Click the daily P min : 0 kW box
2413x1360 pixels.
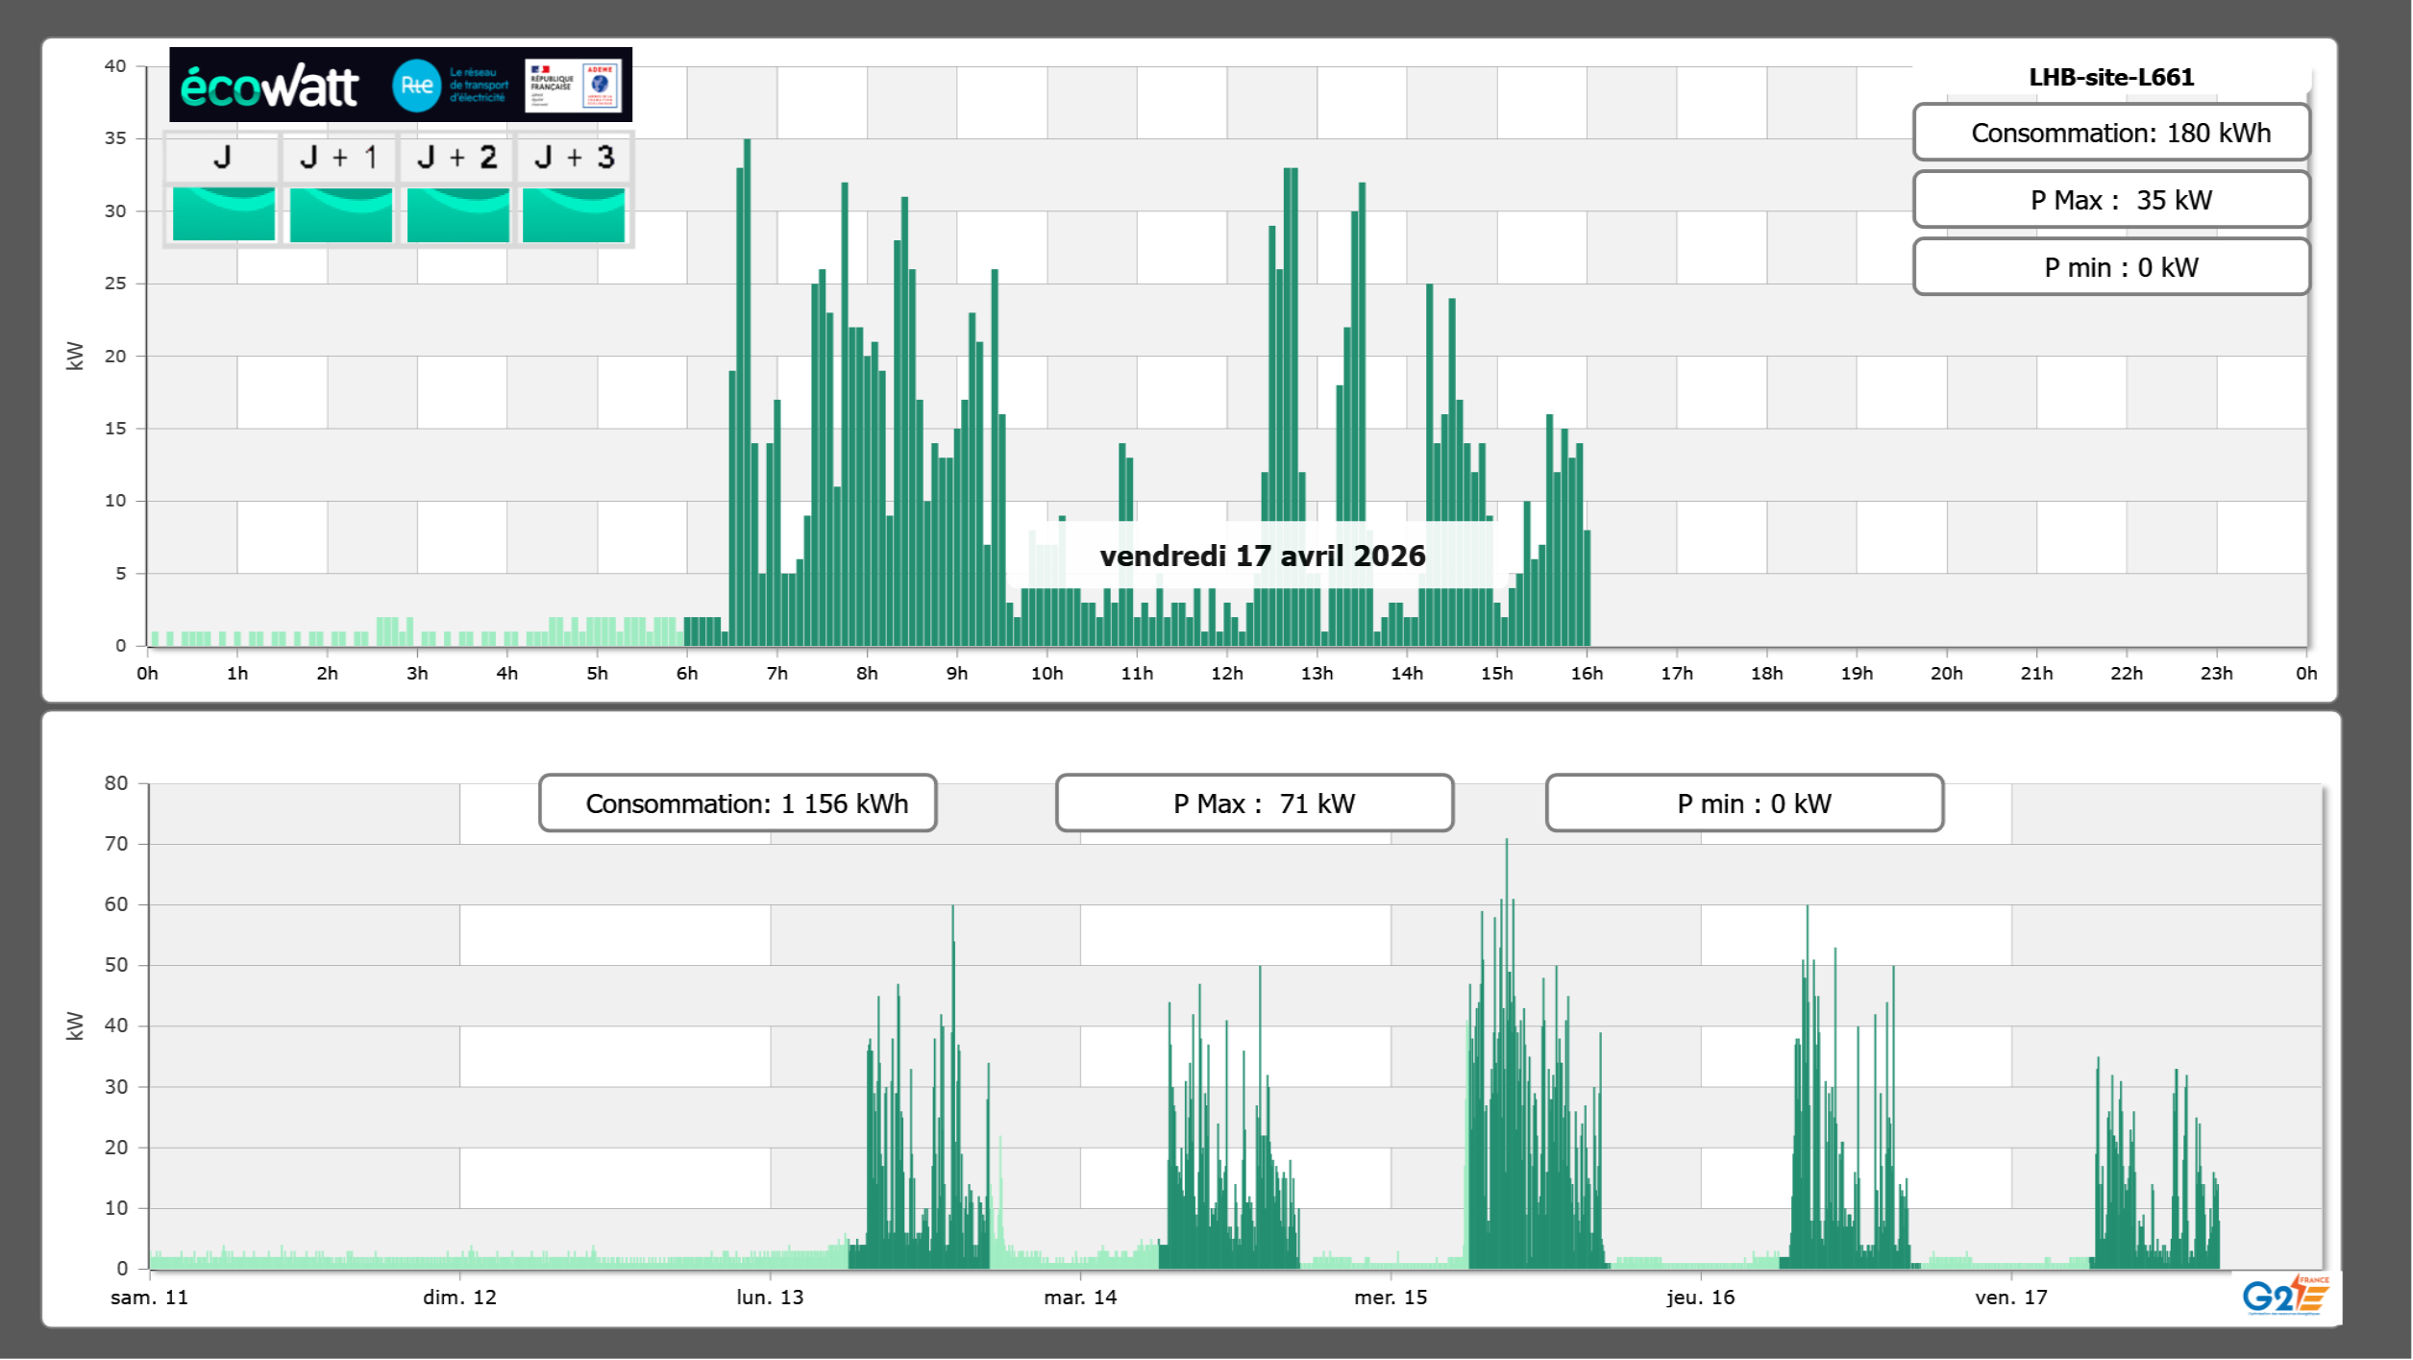[x=2110, y=267]
